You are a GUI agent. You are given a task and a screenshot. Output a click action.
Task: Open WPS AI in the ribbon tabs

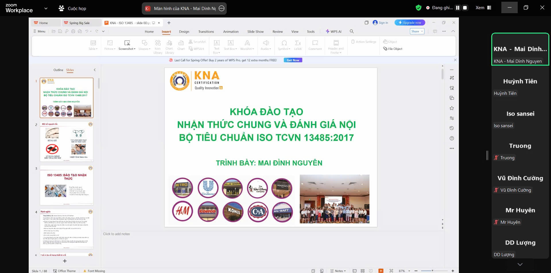pyautogui.click(x=333, y=32)
